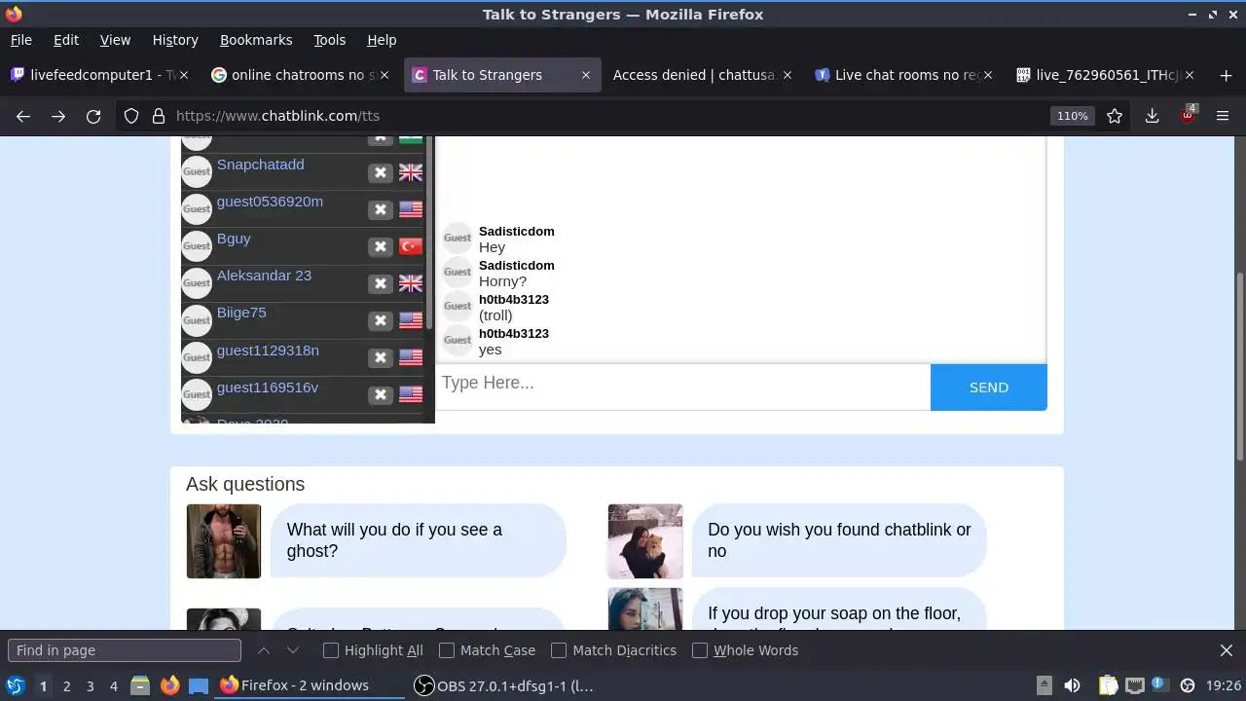The image size is (1246, 701).
Task: Open the Firefox downloads panel
Action: point(1152,116)
